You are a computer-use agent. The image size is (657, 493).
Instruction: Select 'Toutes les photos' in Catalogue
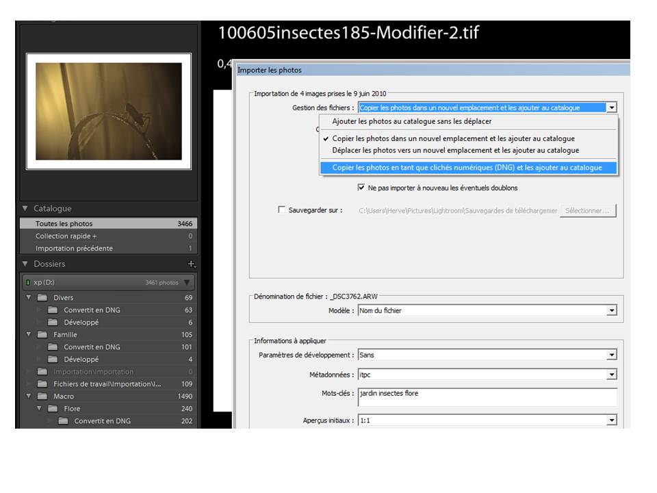(64, 224)
